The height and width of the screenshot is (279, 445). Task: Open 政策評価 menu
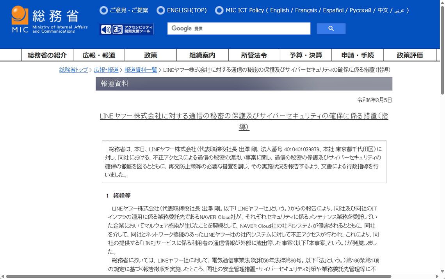point(409,55)
